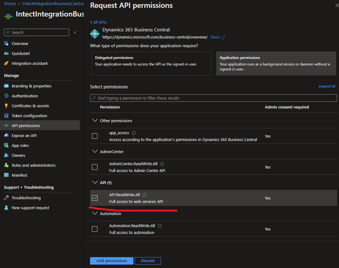Click the permission filter search box
The width and height of the screenshot is (339, 268).
pos(213,98)
